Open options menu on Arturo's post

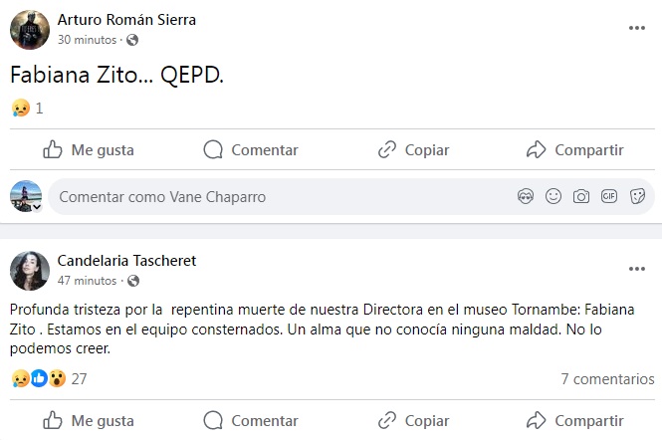(637, 28)
